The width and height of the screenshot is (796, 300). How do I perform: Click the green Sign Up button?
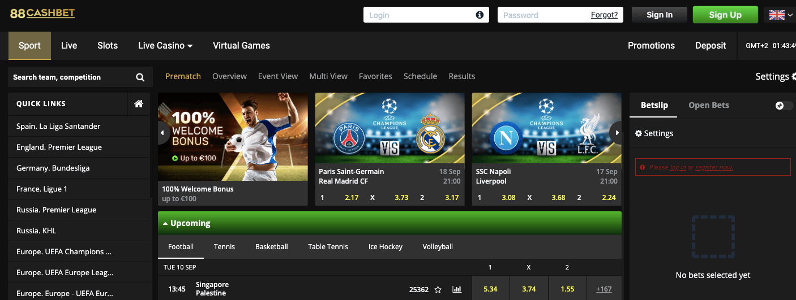725,15
